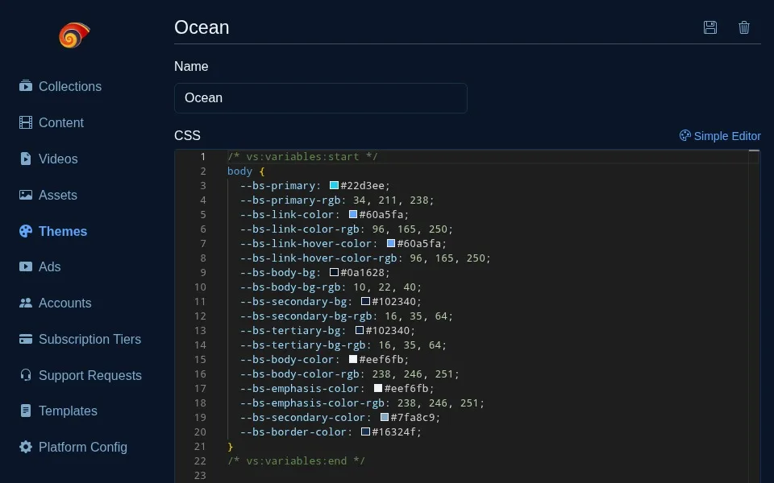Open the --bs-link-color swatch
This screenshot has height=483, width=774.
click(x=353, y=214)
